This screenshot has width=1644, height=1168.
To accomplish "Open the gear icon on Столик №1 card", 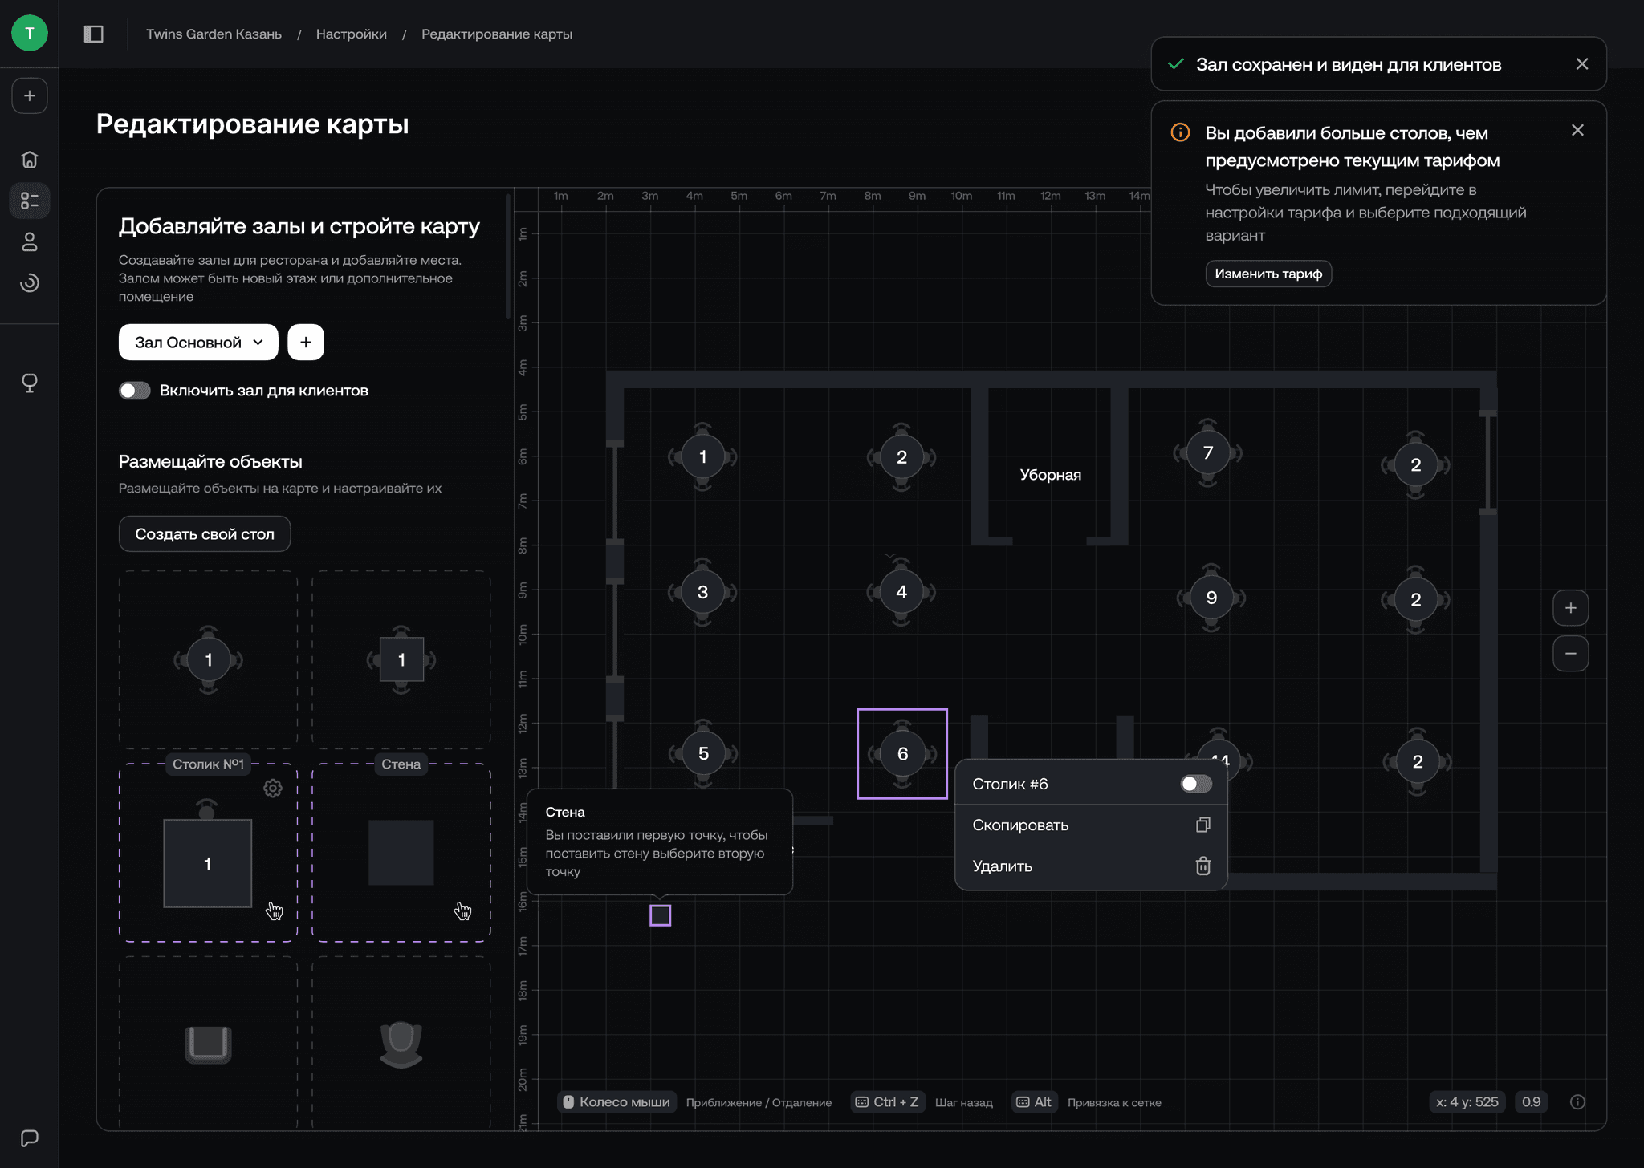I will point(274,789).
